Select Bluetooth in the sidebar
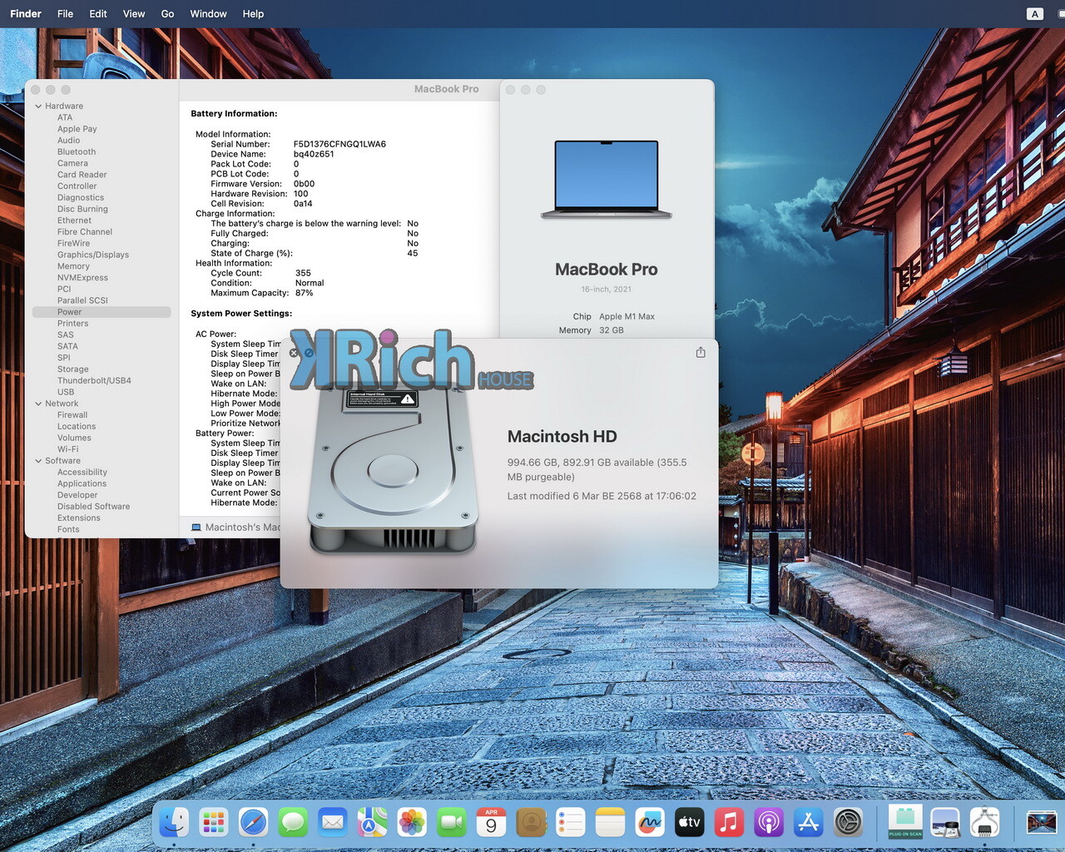1065x852 pixels. [77, 152]
